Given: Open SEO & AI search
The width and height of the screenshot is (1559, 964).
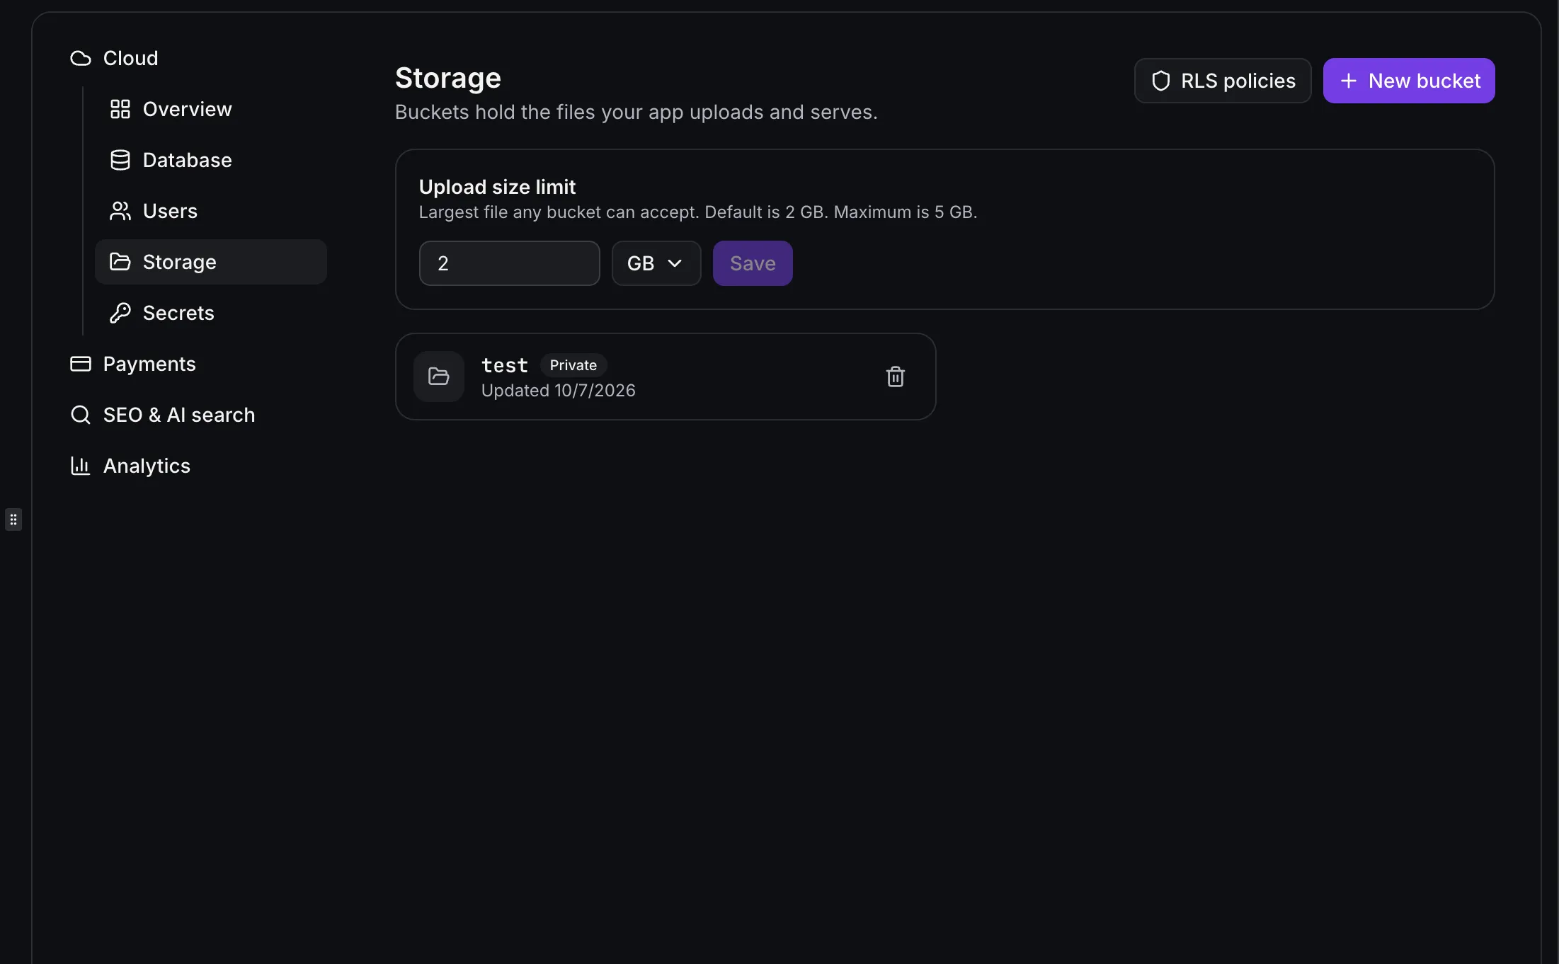Looking at the screenshot, I should [x=163, y=415].
